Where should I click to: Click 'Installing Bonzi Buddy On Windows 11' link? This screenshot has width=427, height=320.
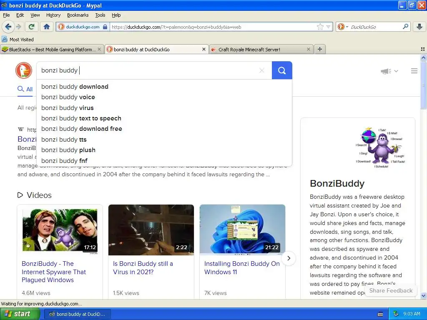[242, 268]
